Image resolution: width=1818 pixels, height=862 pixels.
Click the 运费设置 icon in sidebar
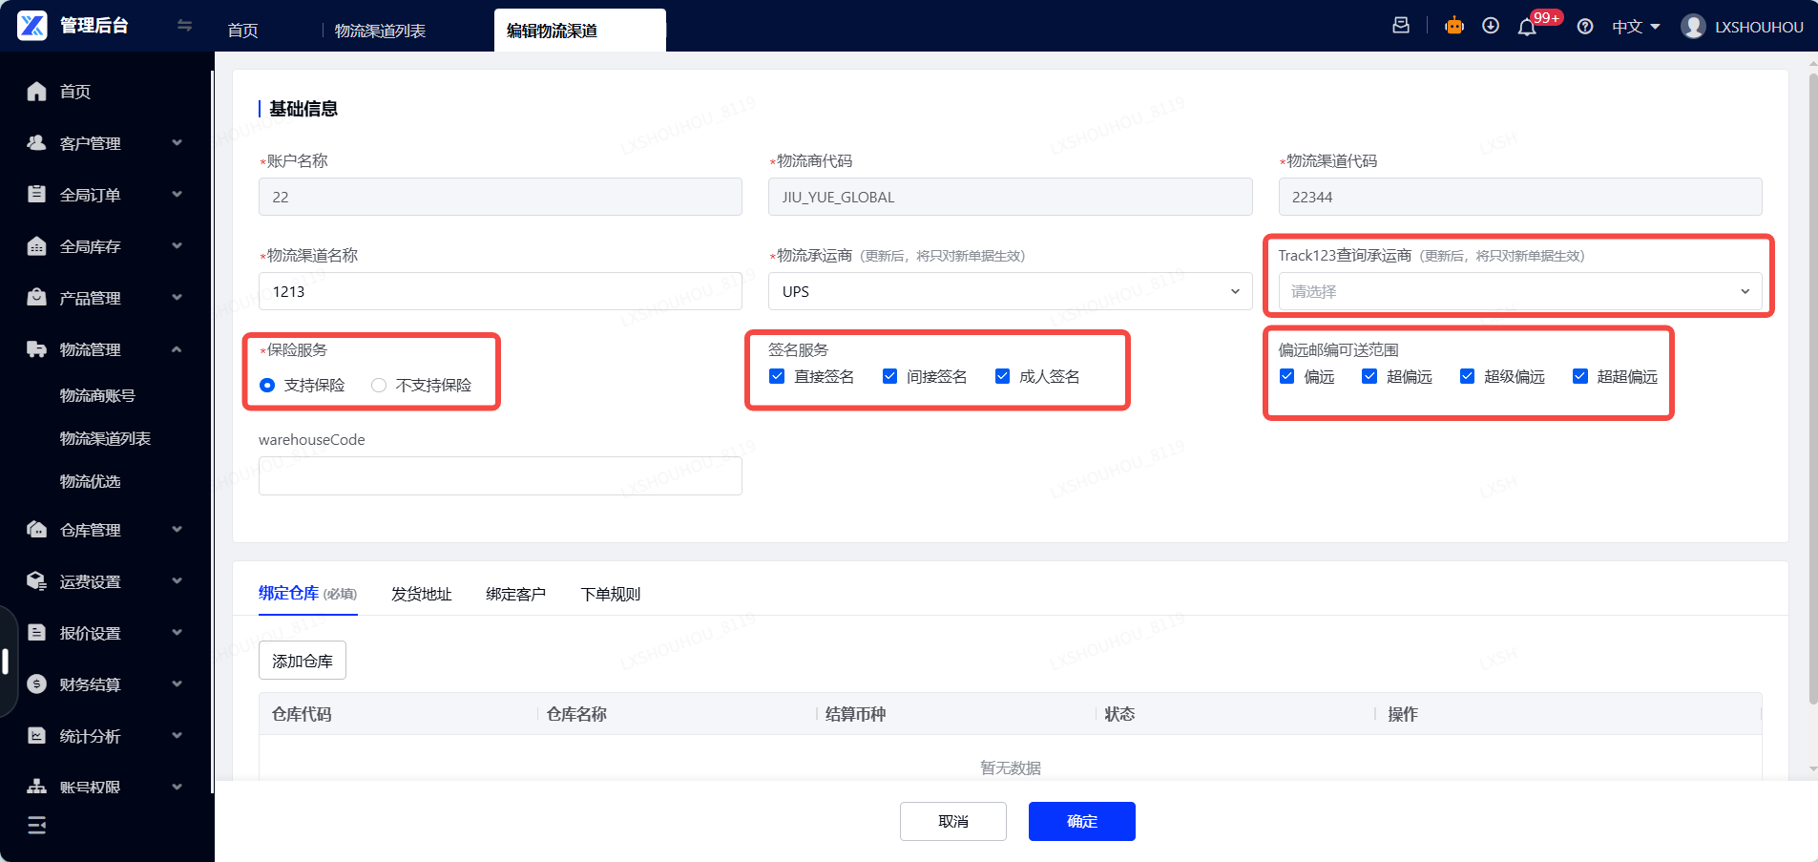[x=37, y=581]
